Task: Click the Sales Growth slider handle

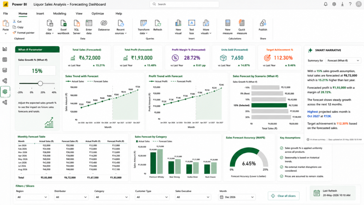Action: coord(40,83)
